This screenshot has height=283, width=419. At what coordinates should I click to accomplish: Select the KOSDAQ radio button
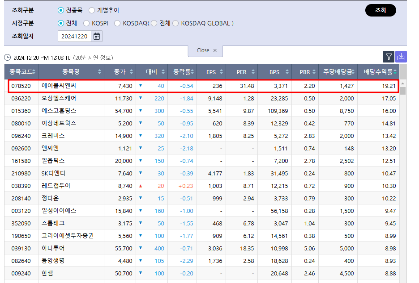pyautogui.click(x=117, y=23)
